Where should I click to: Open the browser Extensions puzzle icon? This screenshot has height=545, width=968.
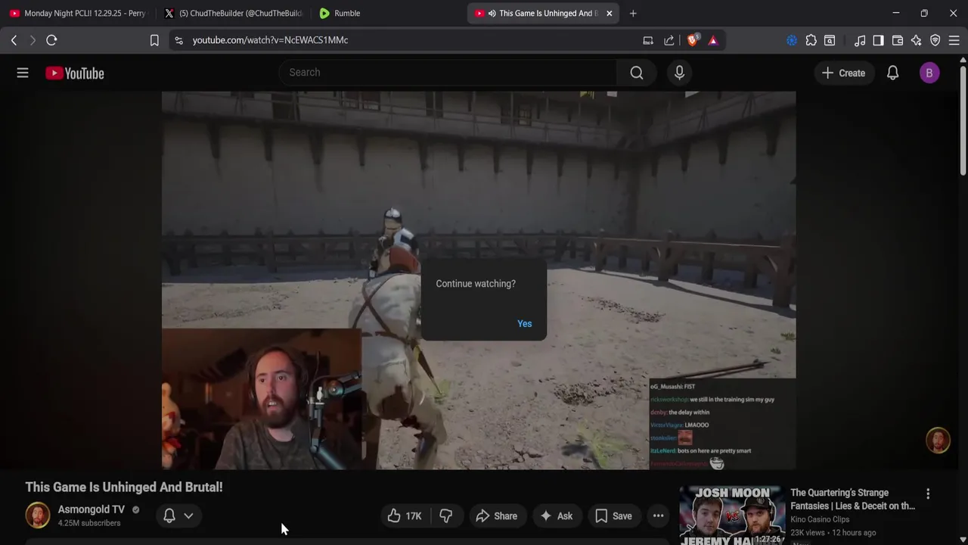pos(811,40)
